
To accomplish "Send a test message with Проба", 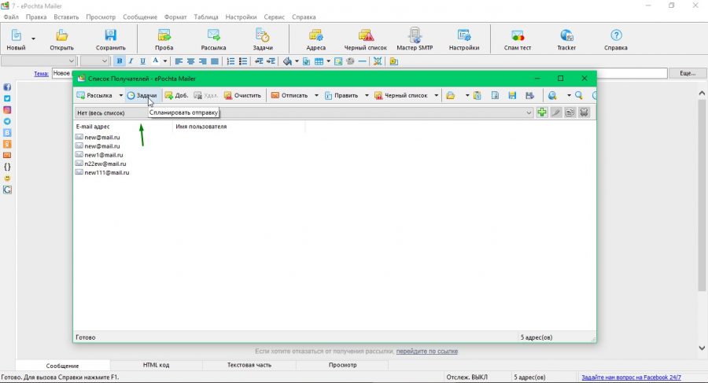I will click(164, 39).
